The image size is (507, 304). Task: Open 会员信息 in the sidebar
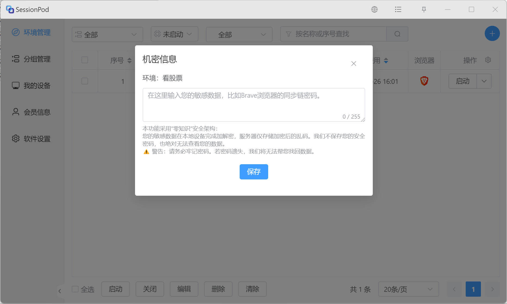pos(31,112)
